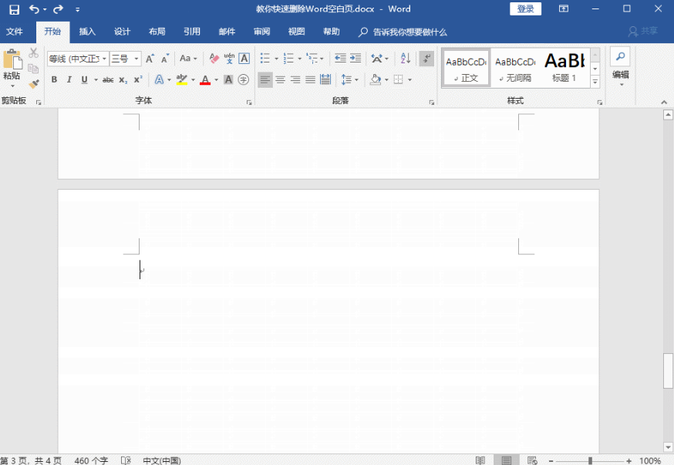This screenshot has height=465, width=674.
Task: Click the Grow Font size icon
Action: (x=150, y=59)
